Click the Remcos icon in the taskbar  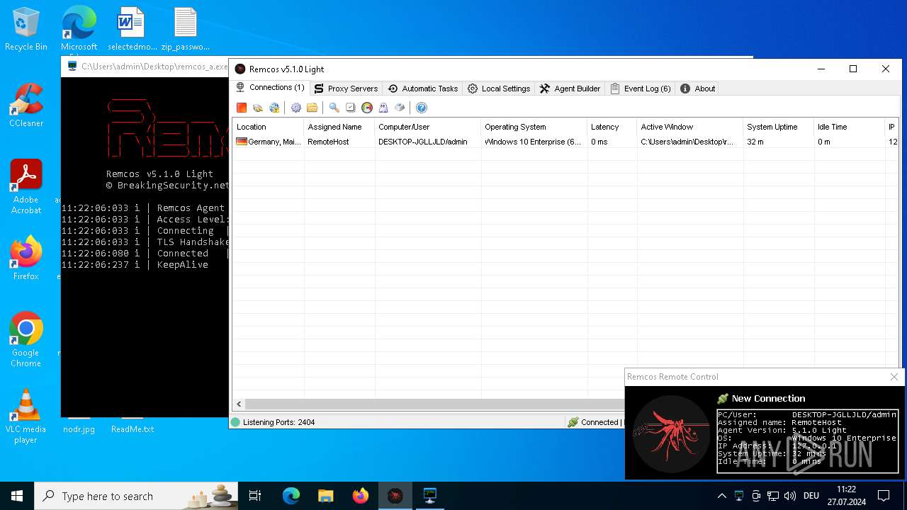tap(395, 496)
